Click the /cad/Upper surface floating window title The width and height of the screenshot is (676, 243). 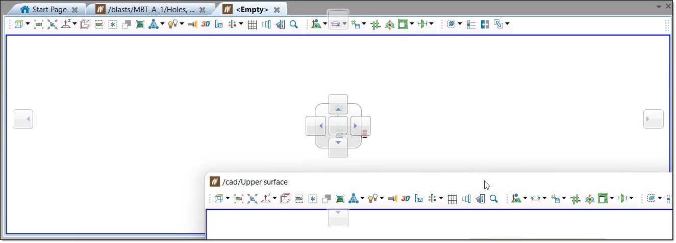tap(255, 182)
